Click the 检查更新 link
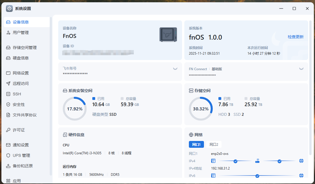Image resolution: width=315 pixels, height=184 pixels. (x=295, y=37)
